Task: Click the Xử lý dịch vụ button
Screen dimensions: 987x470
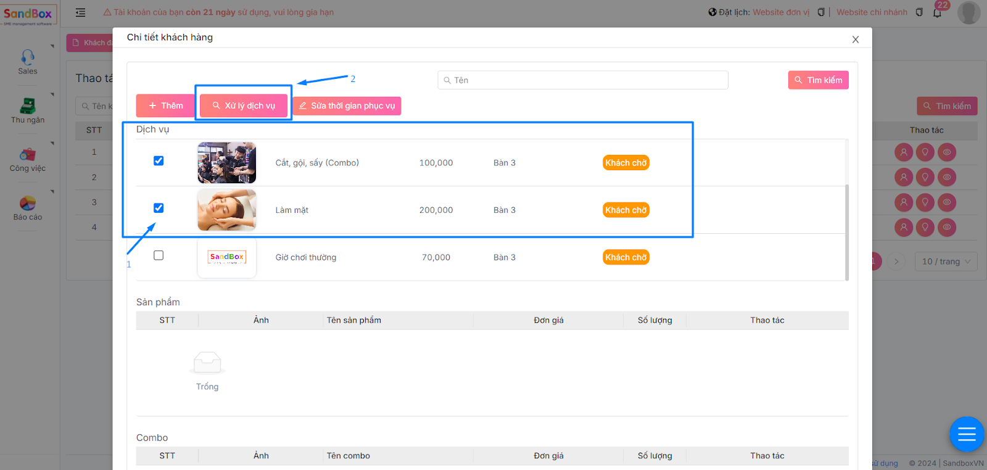Action: click(x=244, y=105)
